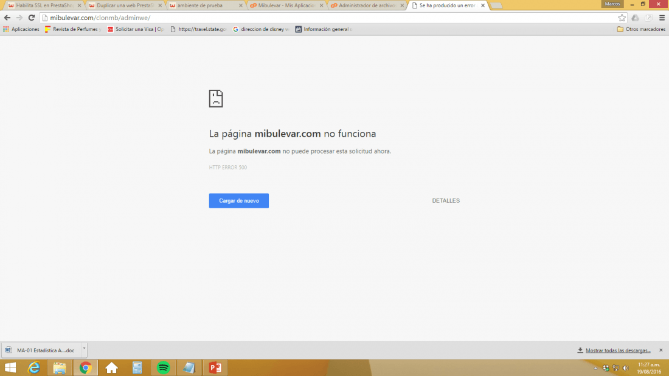Image resolution: width=669 pixels, height=376 pixels.
Task: Click the HTTP ERROR 500 text
Action: click(228, 168)
